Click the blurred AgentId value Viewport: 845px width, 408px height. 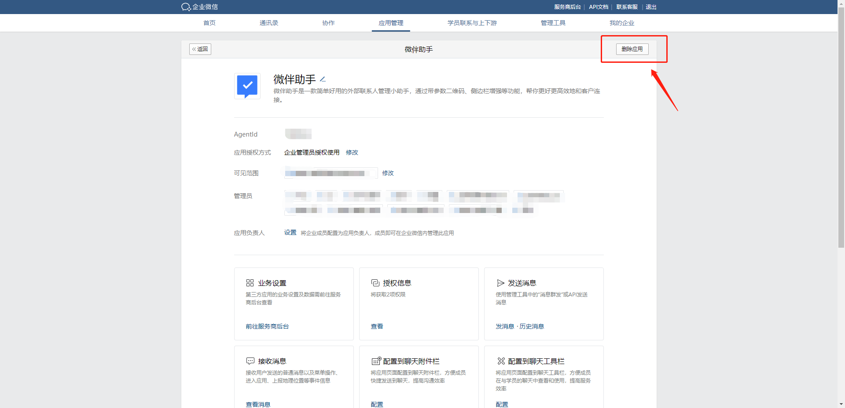[298, 134]
